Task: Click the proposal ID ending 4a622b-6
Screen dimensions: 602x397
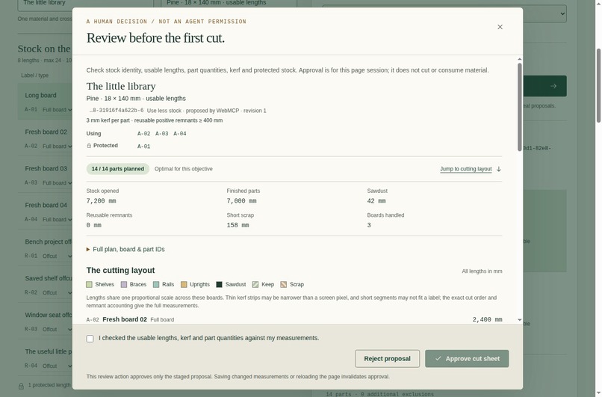Action: (117, 111)
